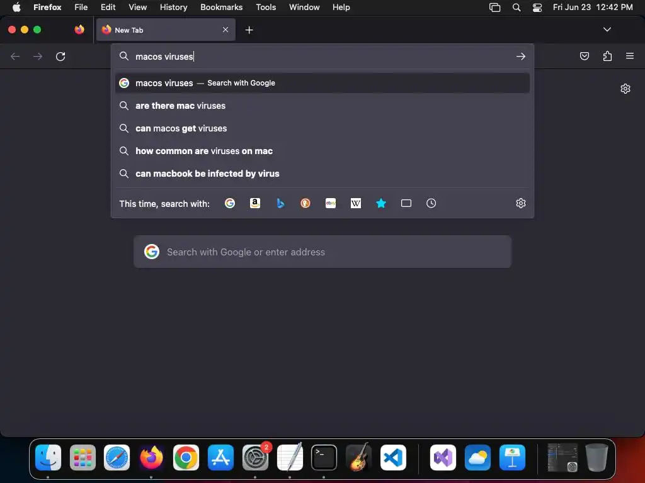Open Launchpad from the Dock
The height and width of the screenshot is (483, 645).
pos(83,457)
